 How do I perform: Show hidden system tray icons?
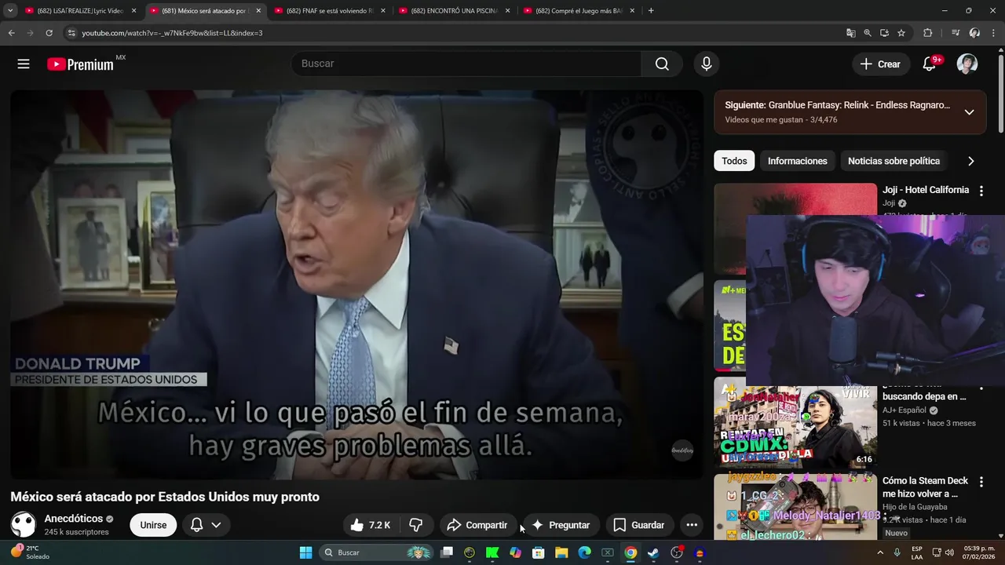pos(880,552)
